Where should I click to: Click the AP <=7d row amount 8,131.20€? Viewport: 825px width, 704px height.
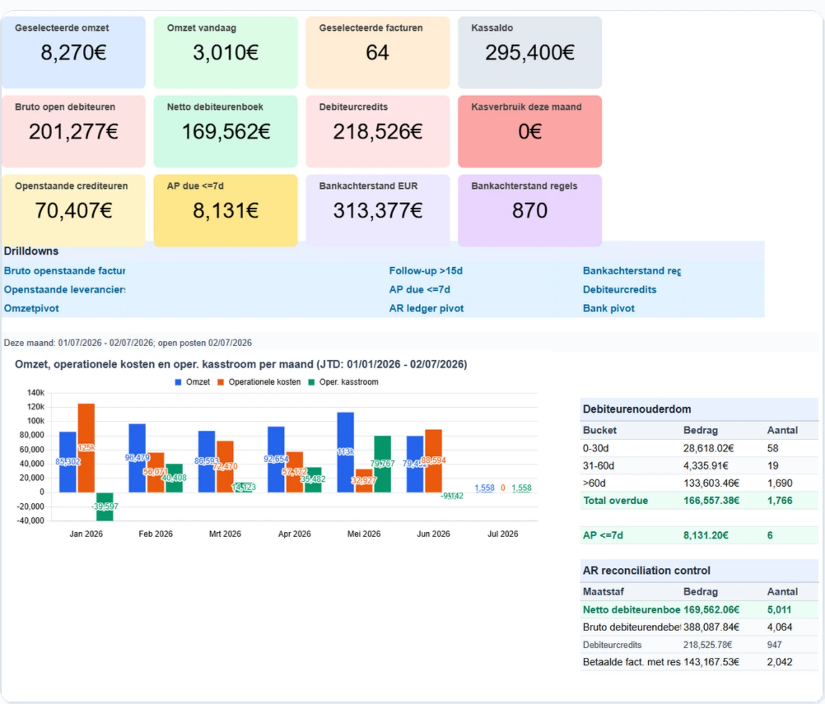tap(706, 535)
